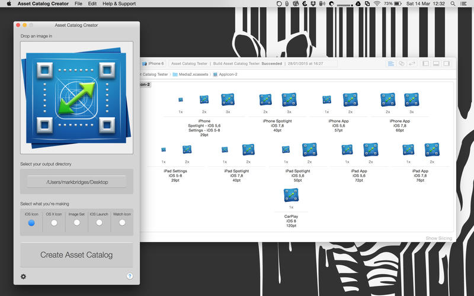Click the CarPlay 120pt icon thumbnail

[291, 195]
